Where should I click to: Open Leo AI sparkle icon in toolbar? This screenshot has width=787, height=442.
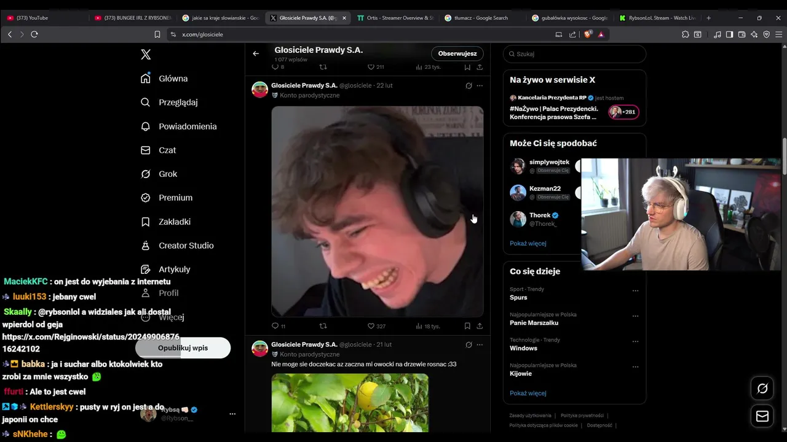click(x=754, y=34)
